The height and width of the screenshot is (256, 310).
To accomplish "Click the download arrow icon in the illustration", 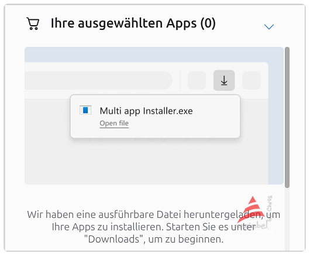I will click(x=224, y=80).
